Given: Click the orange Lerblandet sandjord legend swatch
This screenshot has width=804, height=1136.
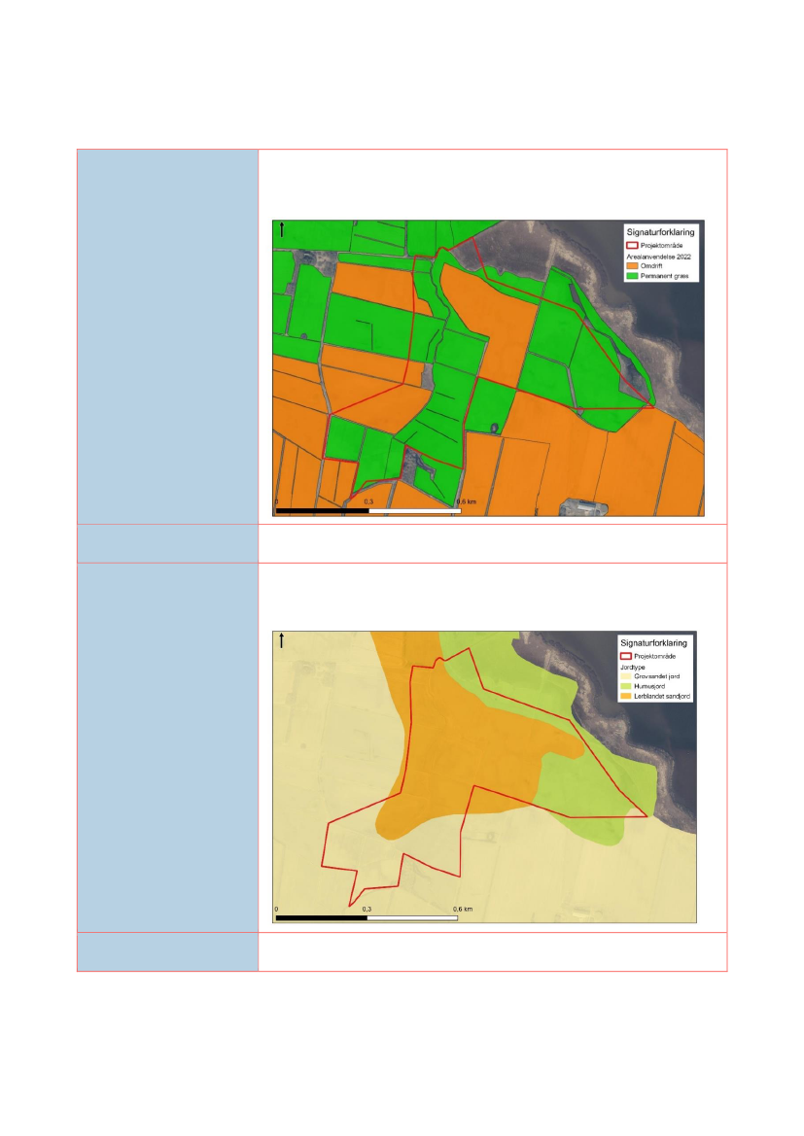Looking at the screenshot, I should [626, 696].
